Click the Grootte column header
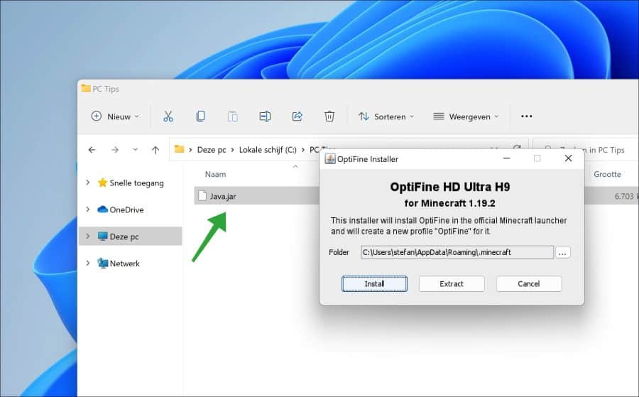The image size is (639, 397). click(x=607, y=174)
